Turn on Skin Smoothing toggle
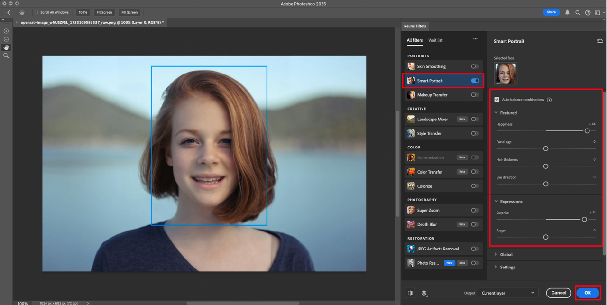 (475, 66)
